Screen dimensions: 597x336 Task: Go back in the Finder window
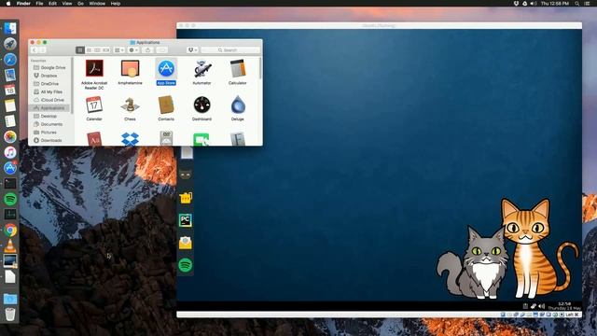click(x=35, y=49)
